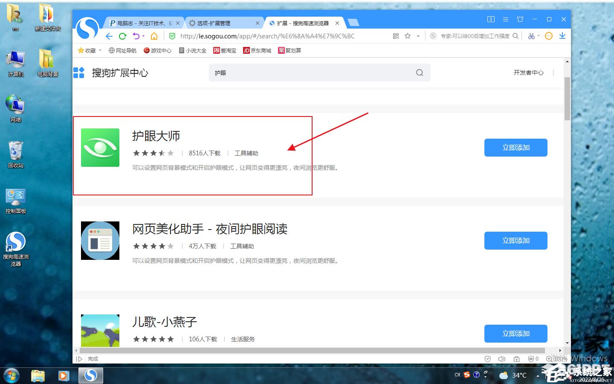The image size is (614, 384).
Task: Close the 扩展 - 搜狗高速浏览器 tab
Action: tap(337, 23)
